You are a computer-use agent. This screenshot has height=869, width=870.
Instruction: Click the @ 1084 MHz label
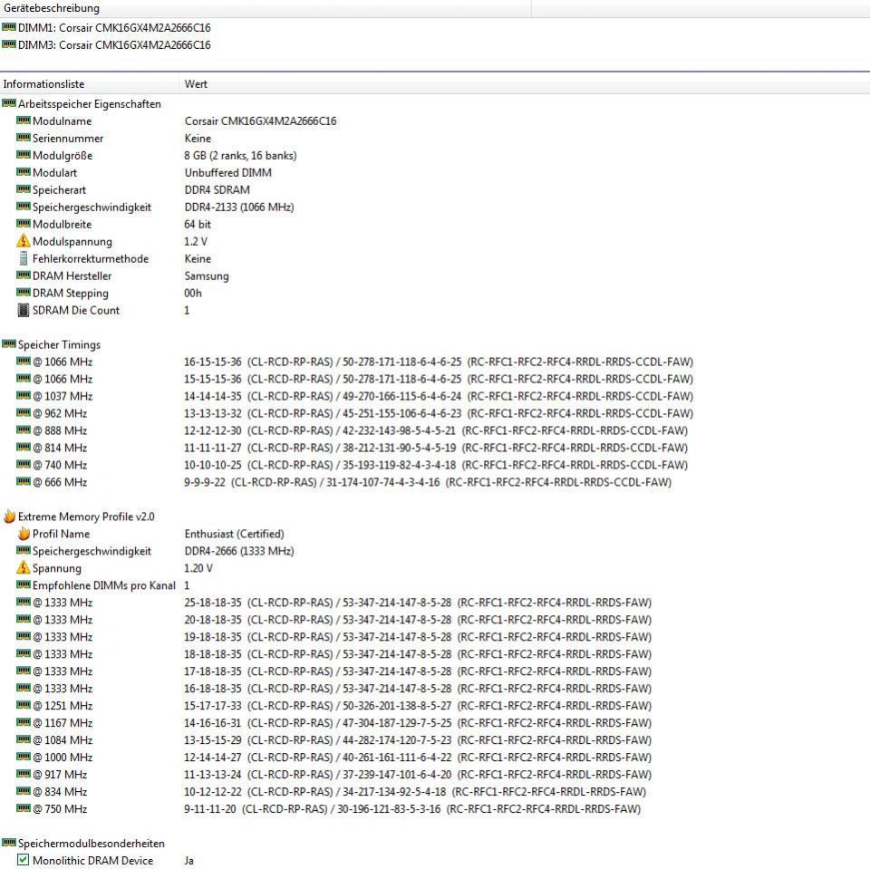pyautogui.click(x=63, y=740)
